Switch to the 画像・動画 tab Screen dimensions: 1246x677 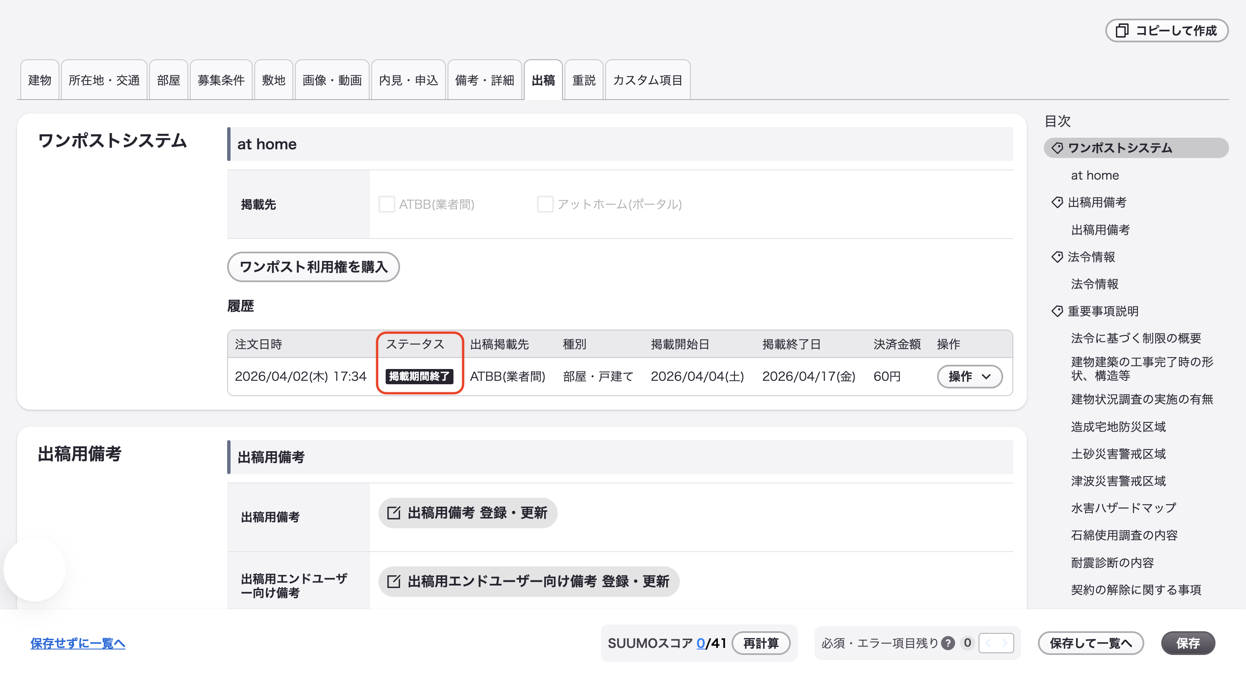(x=332, y=80)
